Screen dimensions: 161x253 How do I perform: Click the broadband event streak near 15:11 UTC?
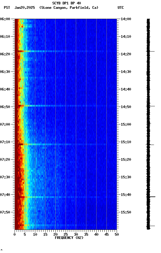[x=66, y=144]
